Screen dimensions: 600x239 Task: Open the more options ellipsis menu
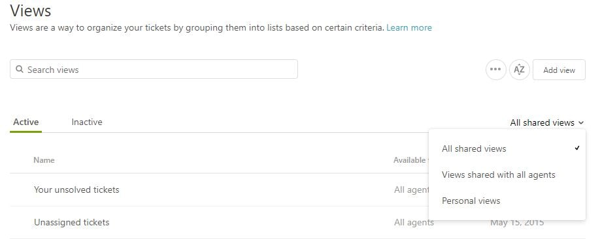pyautogui.click(x=495, y=70)
